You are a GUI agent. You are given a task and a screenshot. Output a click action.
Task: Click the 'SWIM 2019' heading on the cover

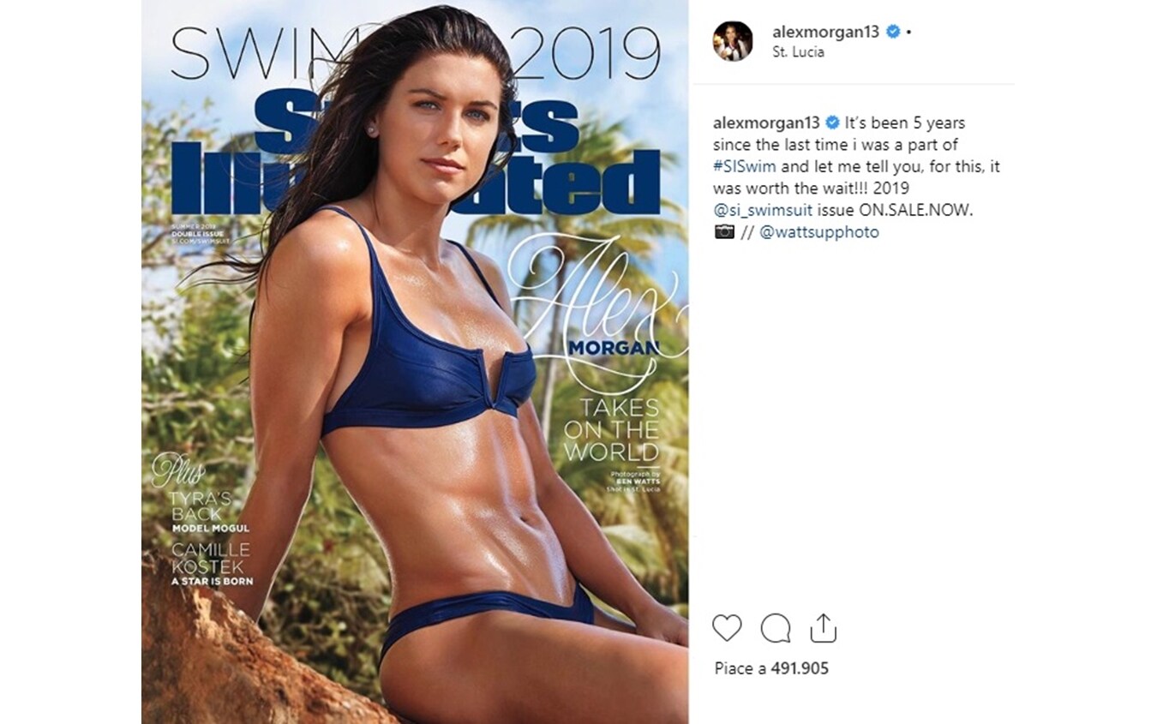415,54
